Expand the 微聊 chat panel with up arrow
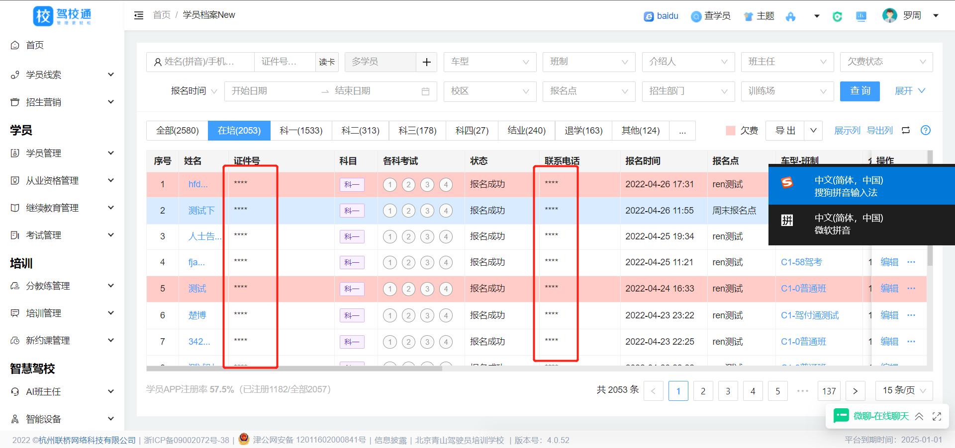Screen dimensions: 955x448 click(x=919, y=416)
